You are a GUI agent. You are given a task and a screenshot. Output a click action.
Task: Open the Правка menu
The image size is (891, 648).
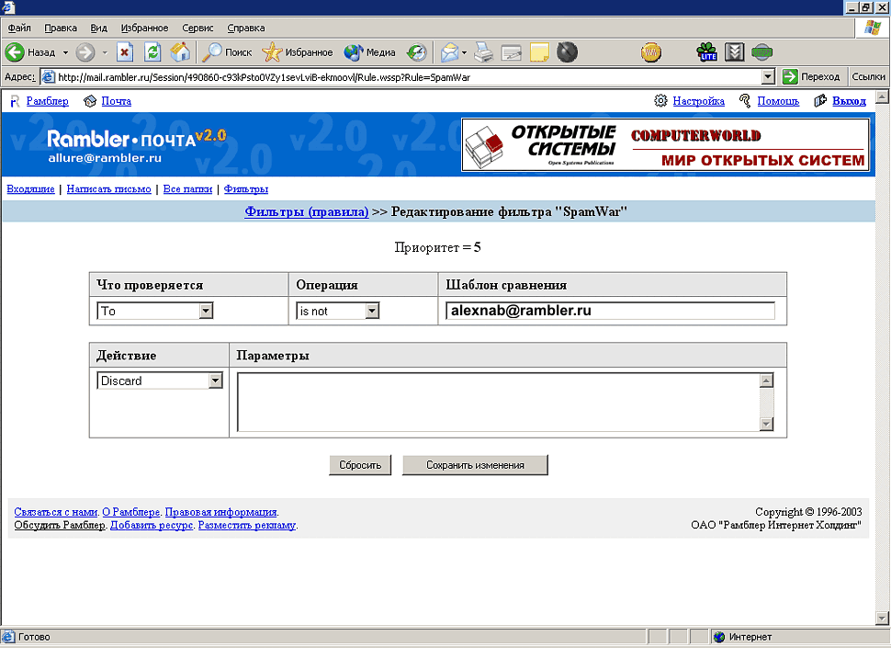point(61,28)
